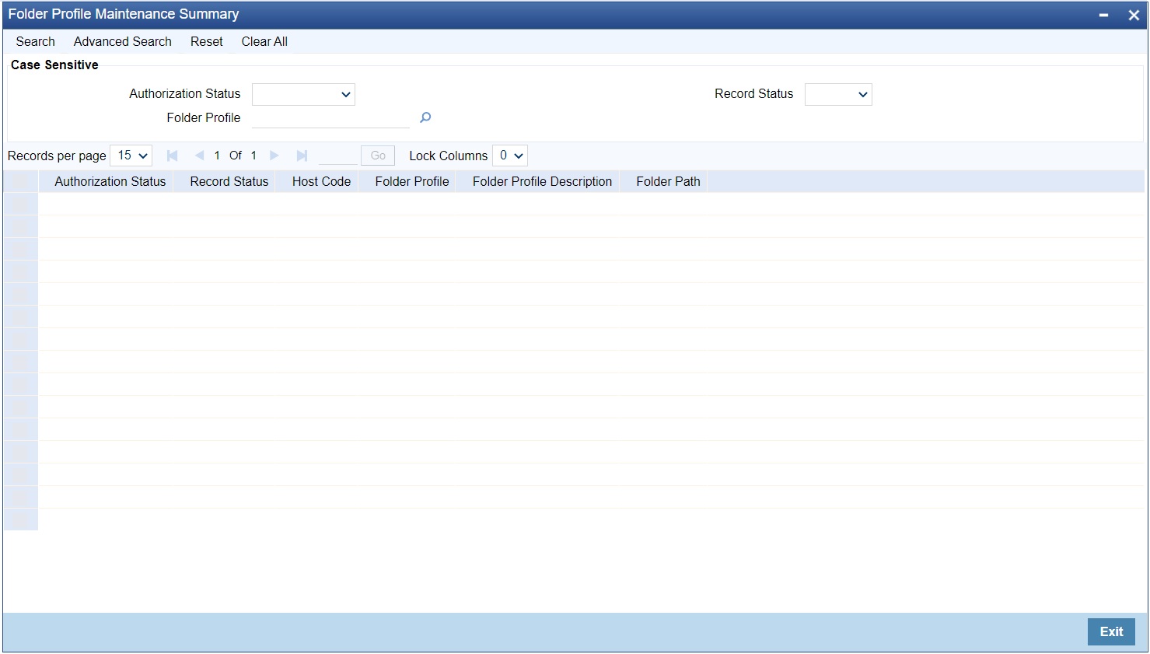Tick the select-all box in table header
This screenshot has width=1150, height=654.
click(x=21, y=182)
